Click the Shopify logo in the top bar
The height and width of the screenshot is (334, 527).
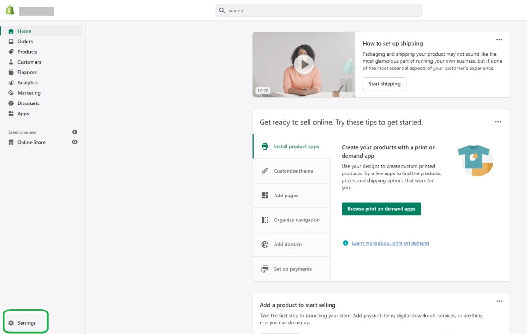[x=9, y=9]
